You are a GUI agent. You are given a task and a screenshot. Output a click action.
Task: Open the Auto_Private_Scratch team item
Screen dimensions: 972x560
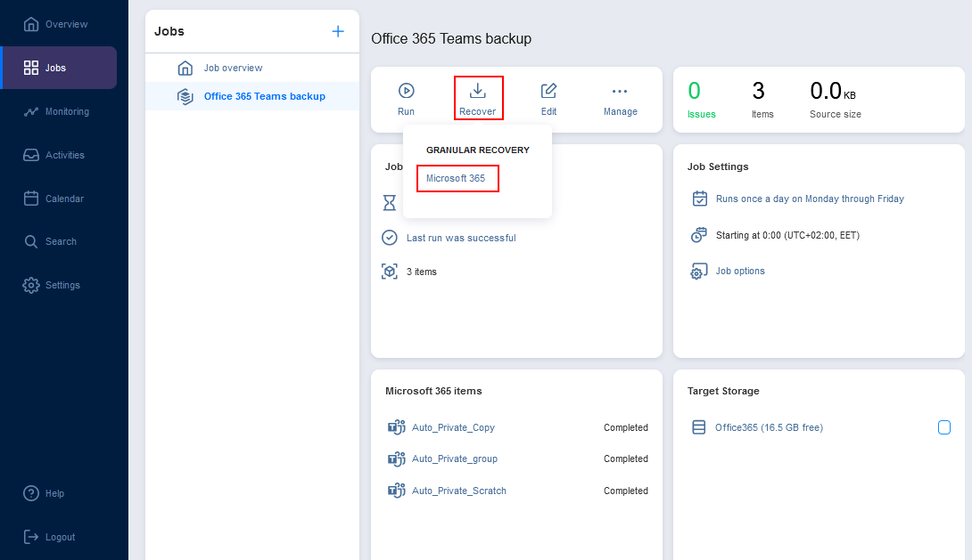[x=458, y=491]
